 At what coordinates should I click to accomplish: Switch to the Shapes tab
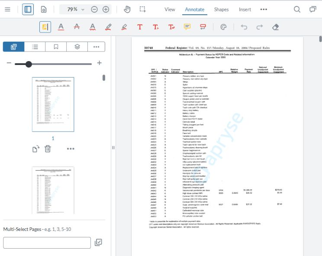click(x=221, y=10)
